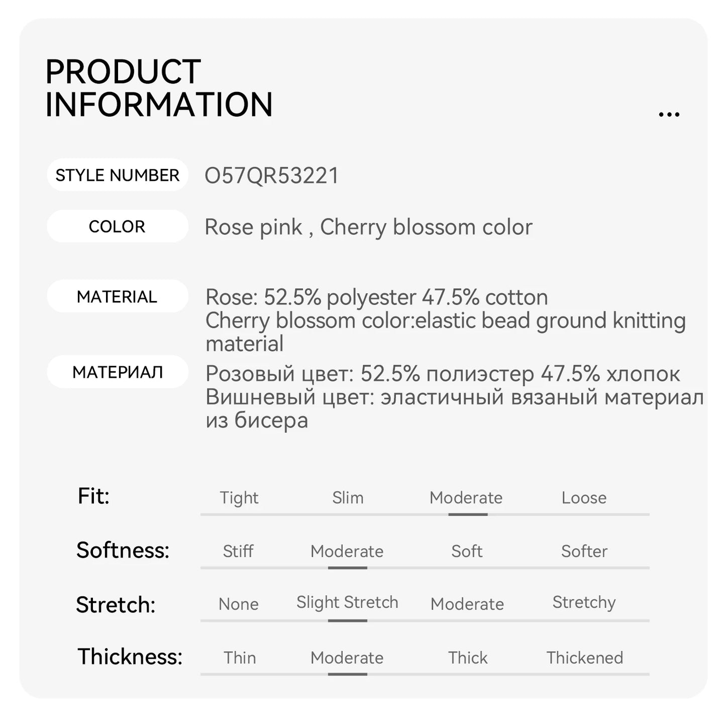Select the COLOR label pill
726x725 pixels.
[x=118, y=226]
